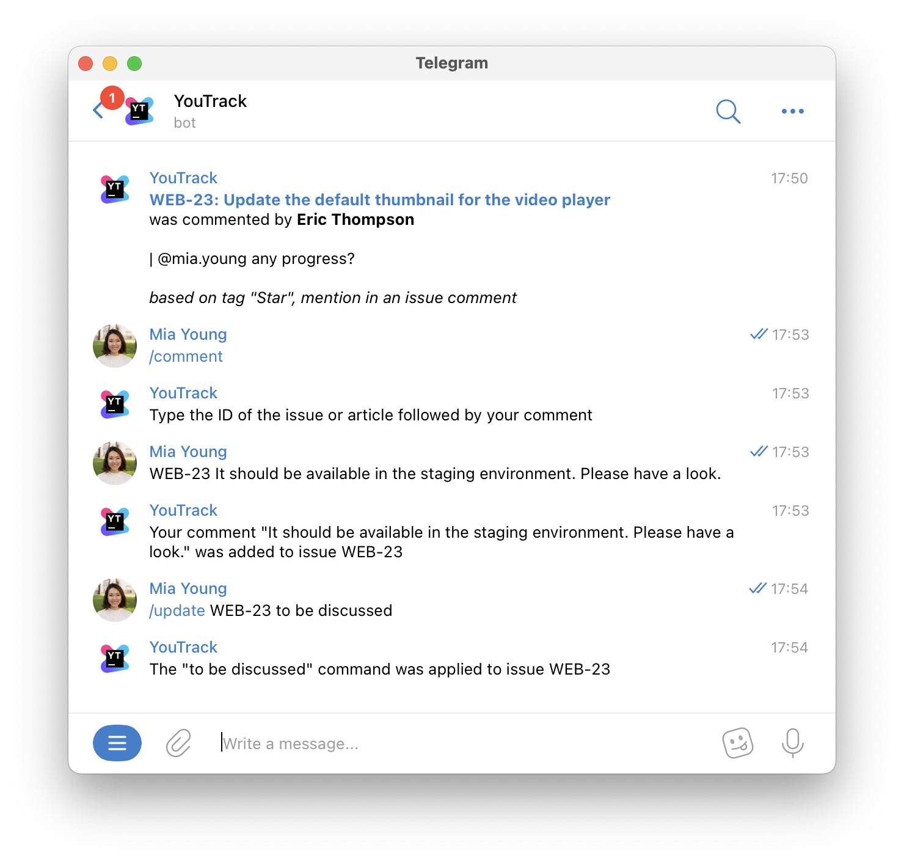Click the unread count badge

tap(112, 98)
